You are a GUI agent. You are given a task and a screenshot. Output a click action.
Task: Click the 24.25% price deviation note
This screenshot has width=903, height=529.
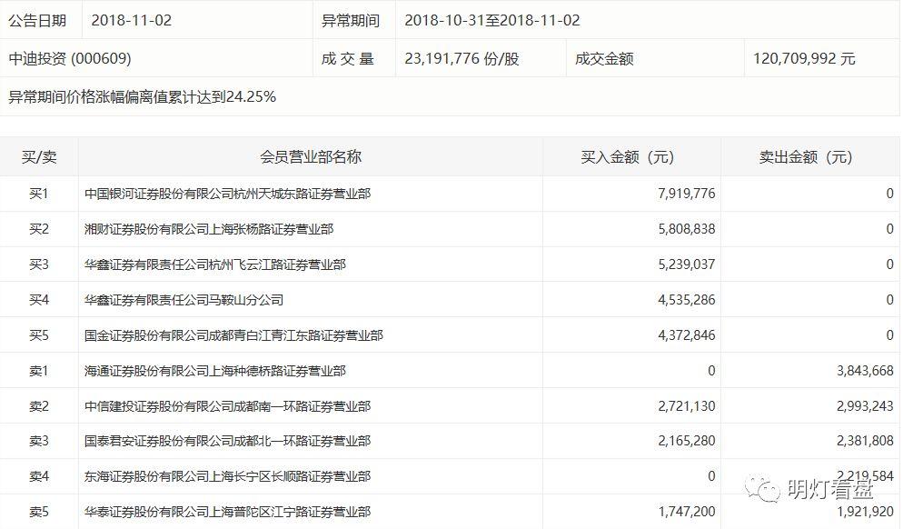tap(143, 97)
